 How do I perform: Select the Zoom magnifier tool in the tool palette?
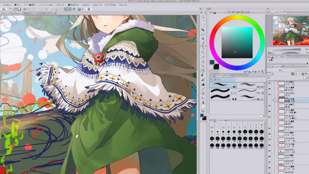click(x=203, y=17)
